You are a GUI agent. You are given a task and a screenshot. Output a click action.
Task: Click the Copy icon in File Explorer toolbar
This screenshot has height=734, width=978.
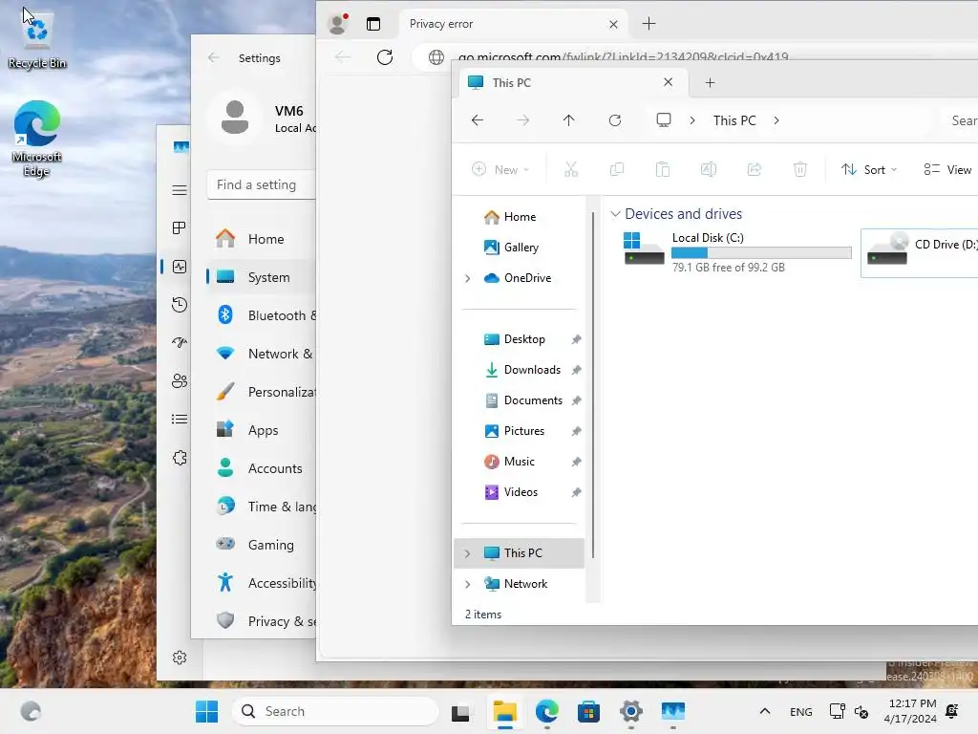pyautogui.click(x=616, y=169)
